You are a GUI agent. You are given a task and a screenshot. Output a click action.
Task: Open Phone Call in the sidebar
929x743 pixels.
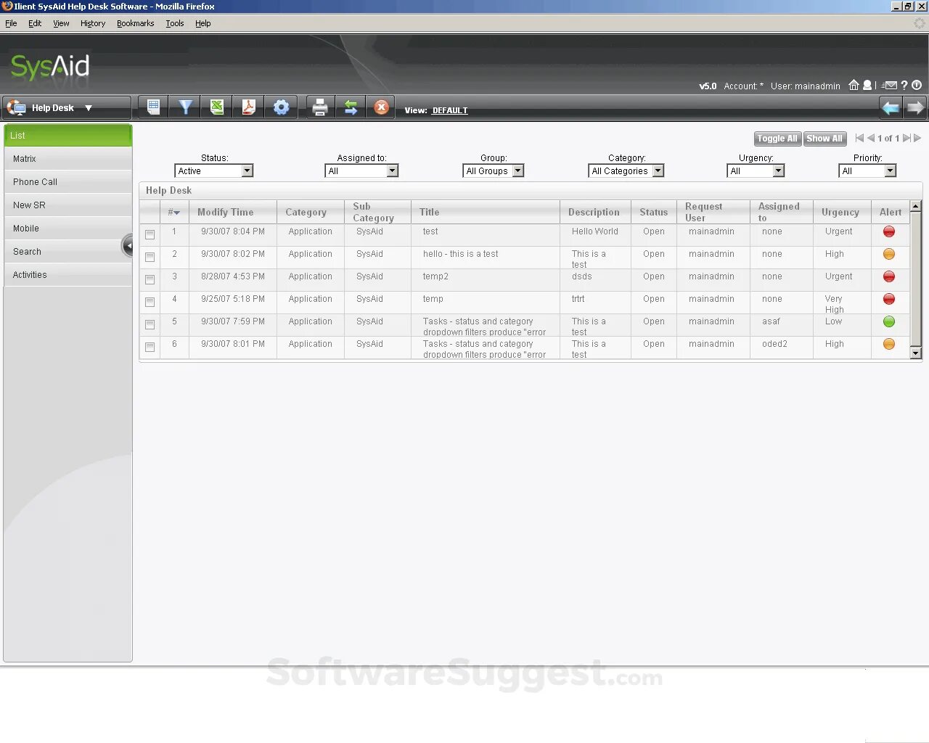tap(67, 182)
